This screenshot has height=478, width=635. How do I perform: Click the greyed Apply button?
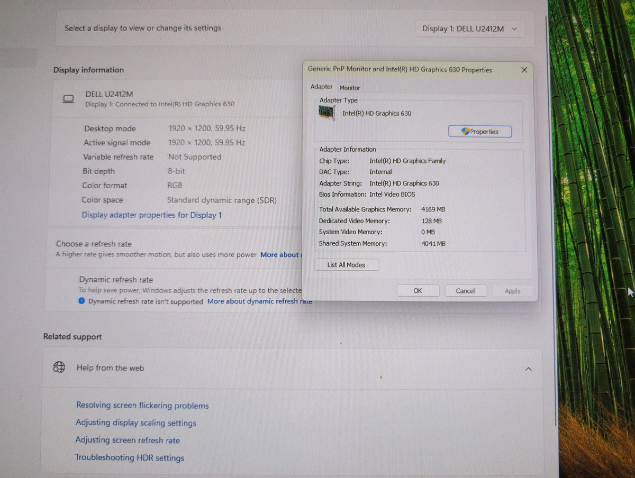point(512,291)
